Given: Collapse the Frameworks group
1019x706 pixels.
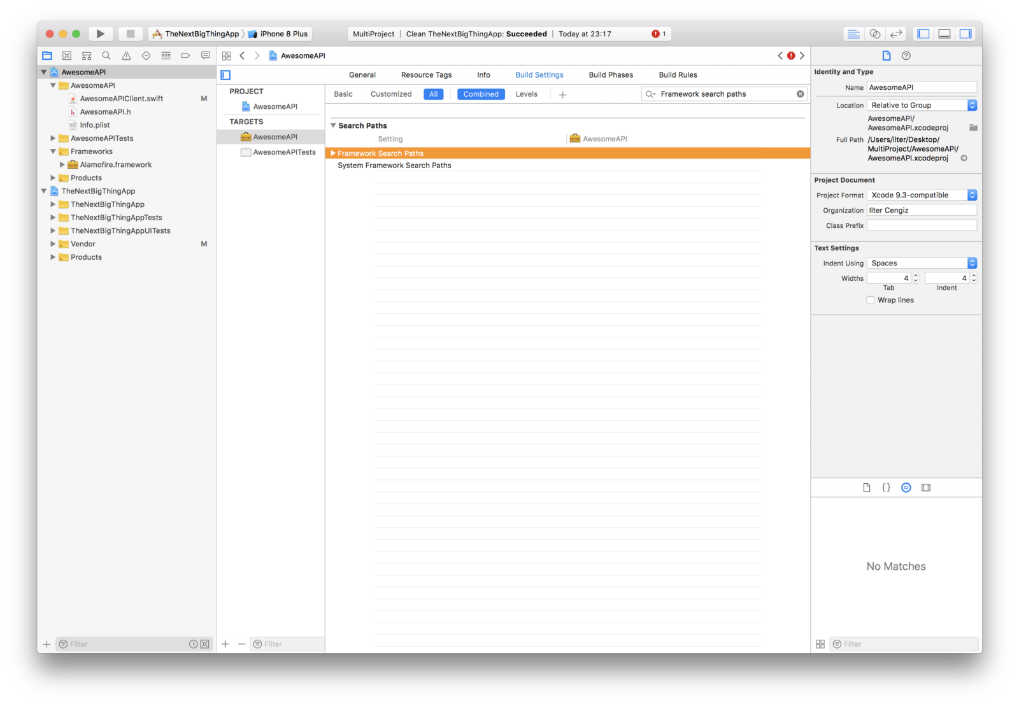Looking at the screenshot, I should (x=53, y=152).
